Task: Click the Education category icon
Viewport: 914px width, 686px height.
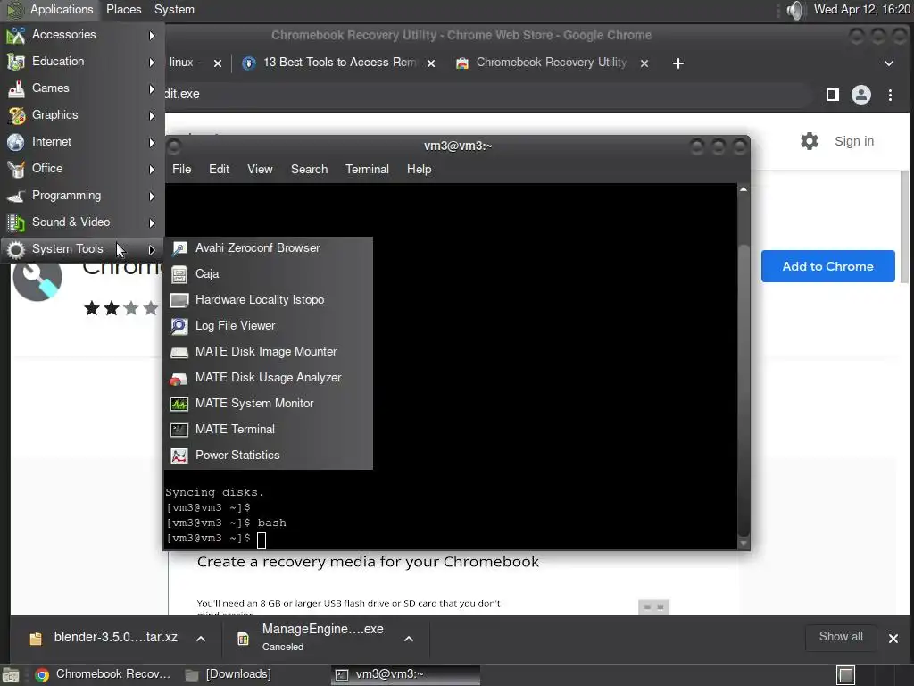Action: (16, 62)
